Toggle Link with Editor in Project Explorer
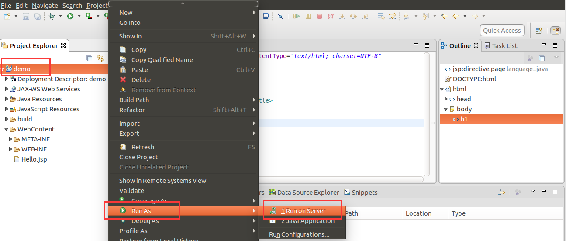The height and width of the screenshot is (241, 566). point(100,58)
